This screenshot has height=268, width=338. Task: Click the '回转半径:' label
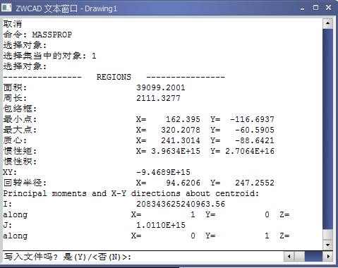[25, 183]
